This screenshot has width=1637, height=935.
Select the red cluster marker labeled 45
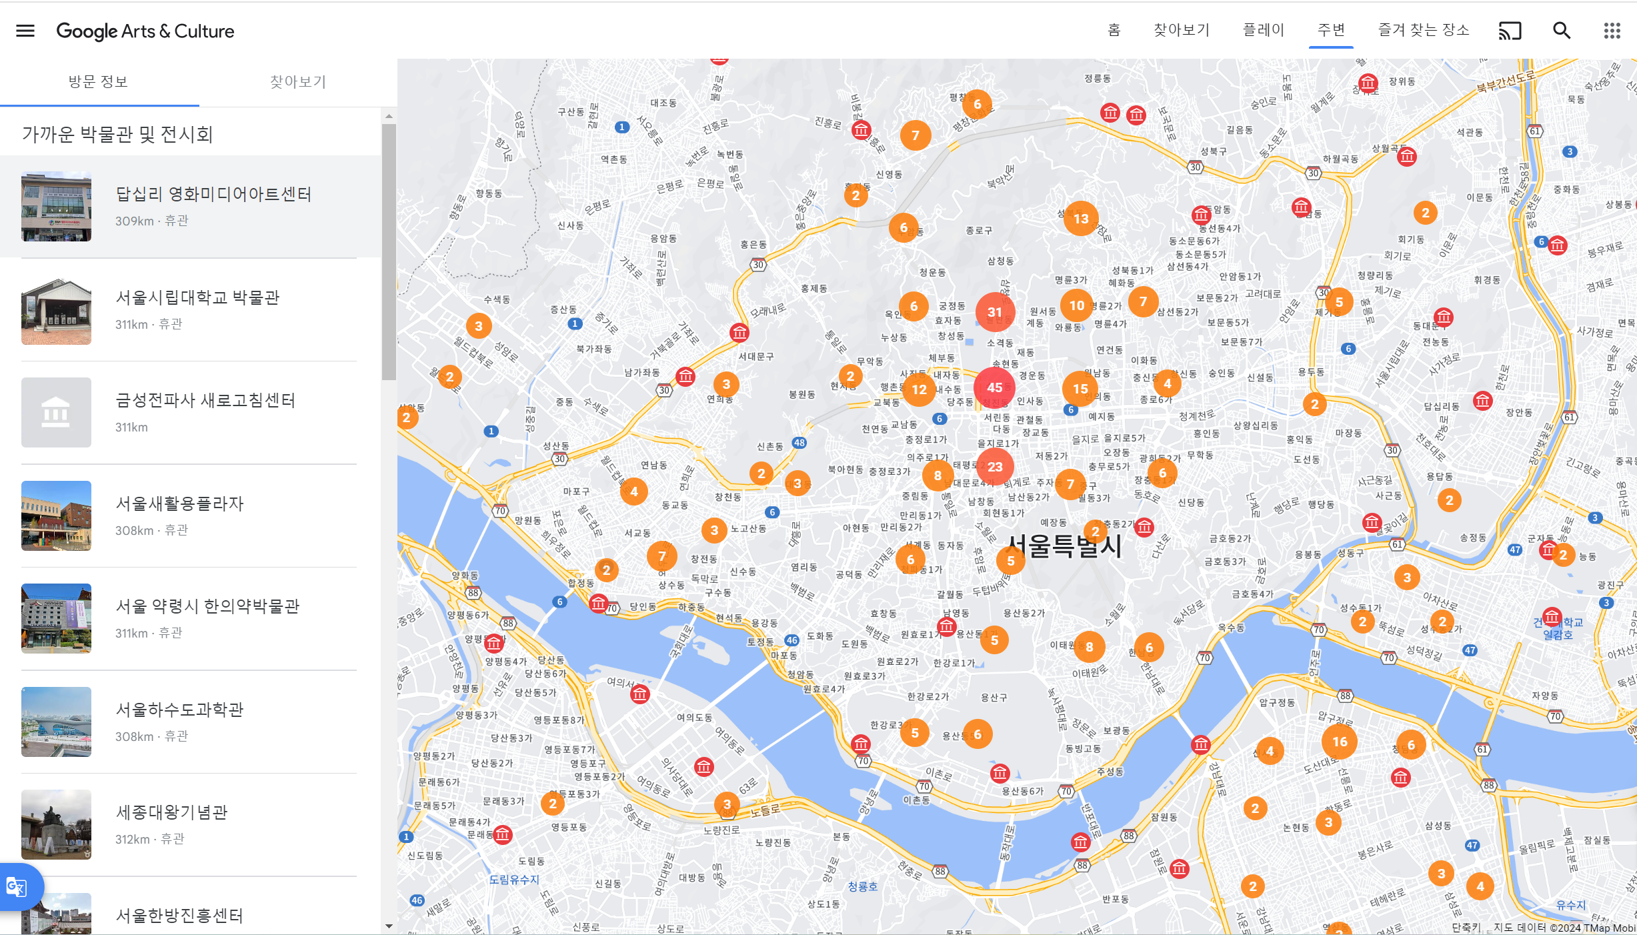(x=994, y=387)
